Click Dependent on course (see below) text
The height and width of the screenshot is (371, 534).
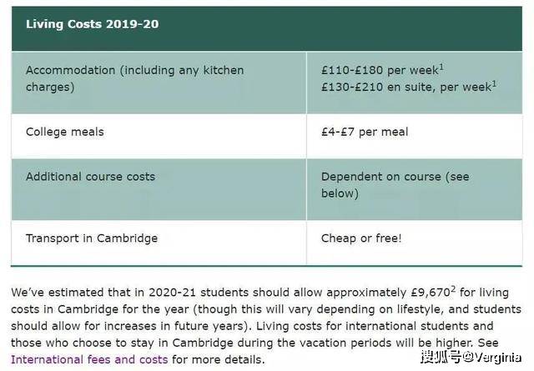(395, 185)
